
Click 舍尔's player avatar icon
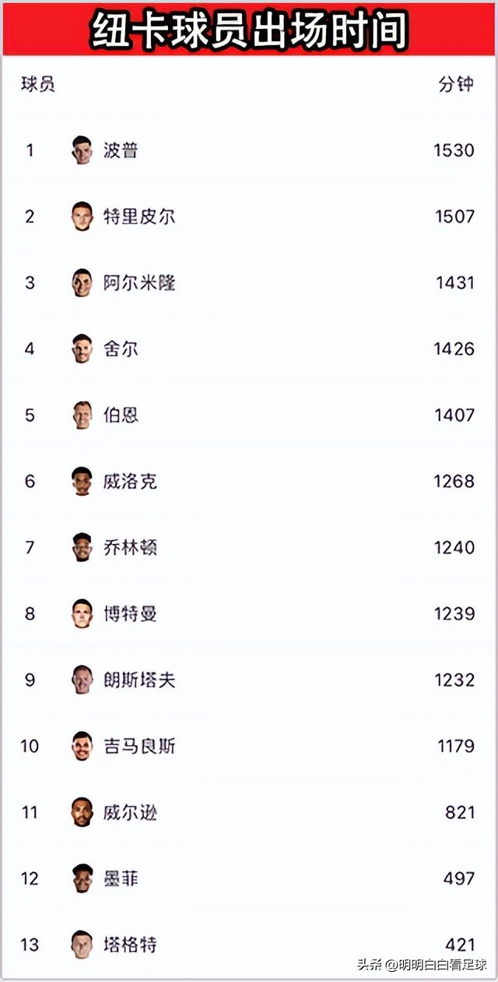[82, 348]
